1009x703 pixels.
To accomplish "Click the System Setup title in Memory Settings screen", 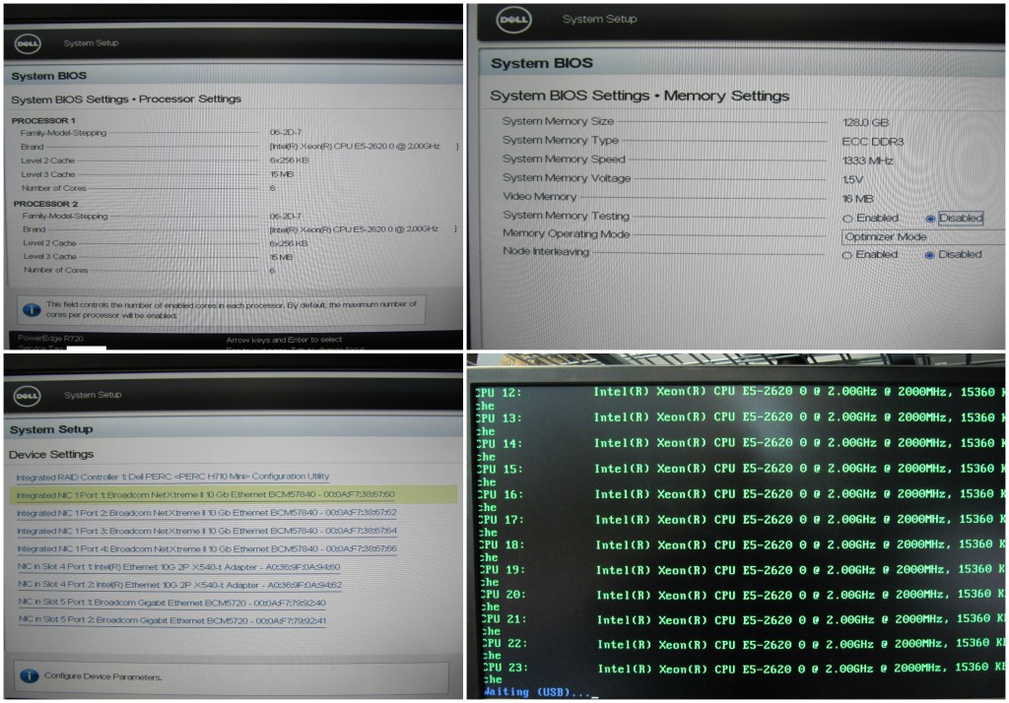I will [x=599, y=20].
